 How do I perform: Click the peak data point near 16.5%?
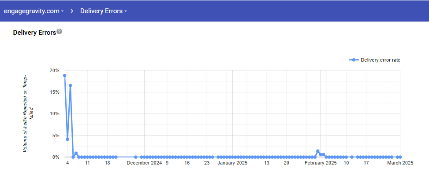tap(70, 86)
